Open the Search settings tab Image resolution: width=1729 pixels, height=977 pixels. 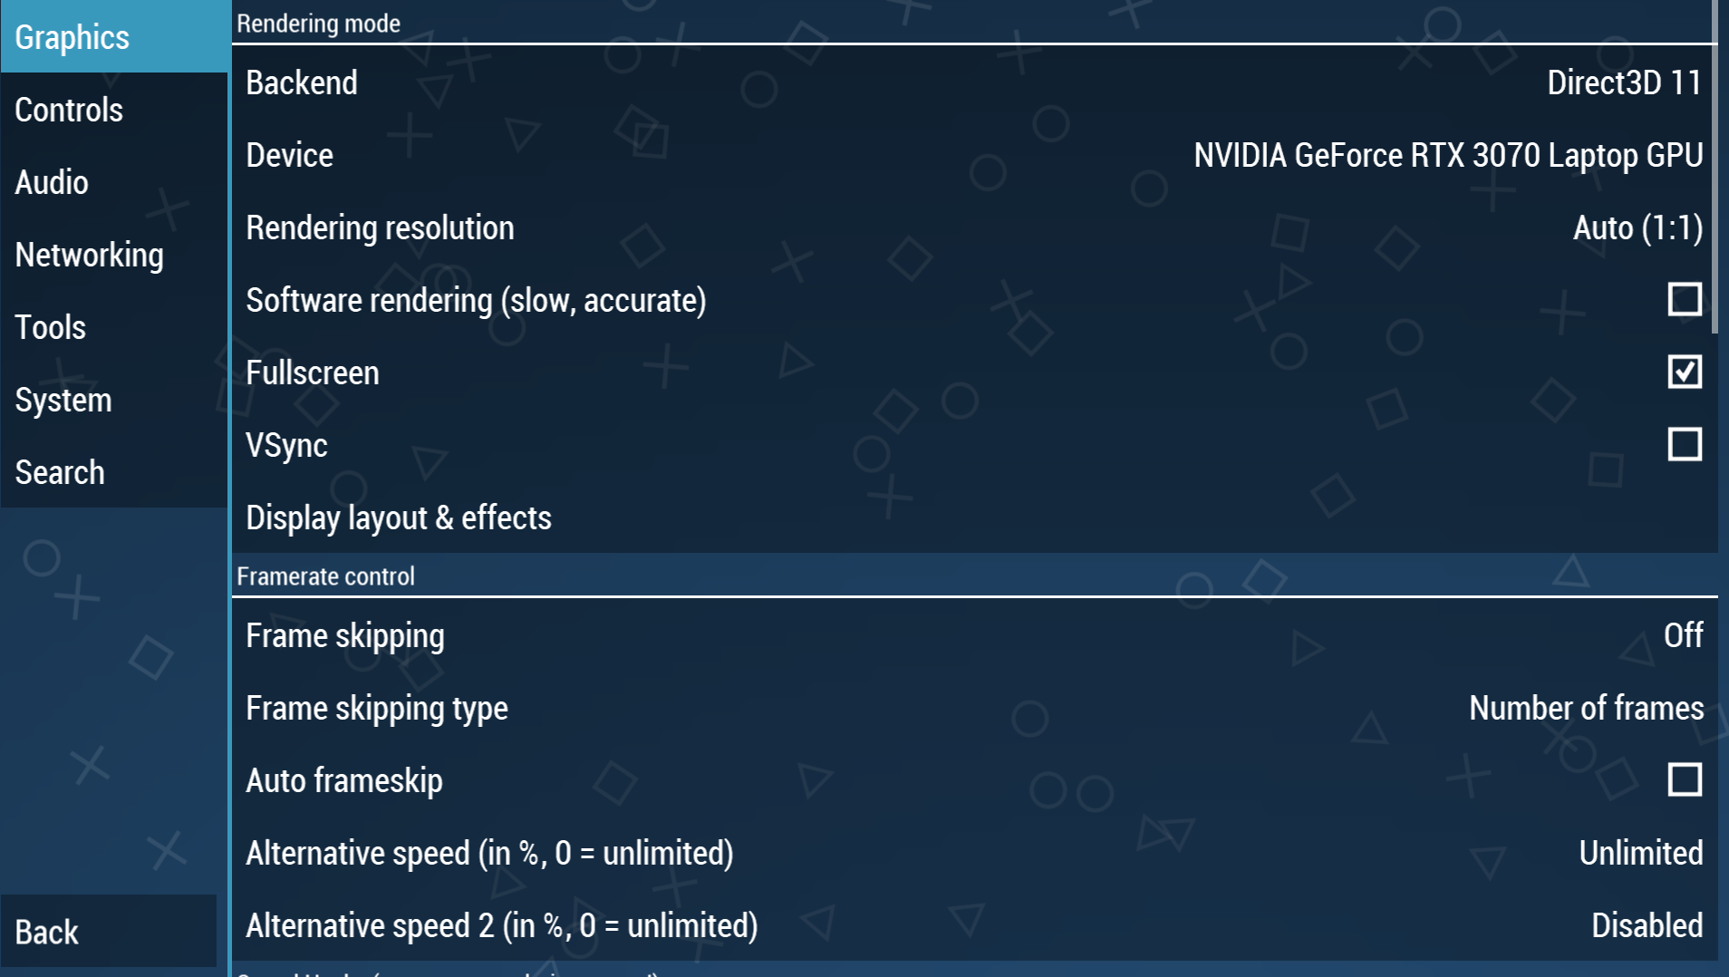coord(60,472)
